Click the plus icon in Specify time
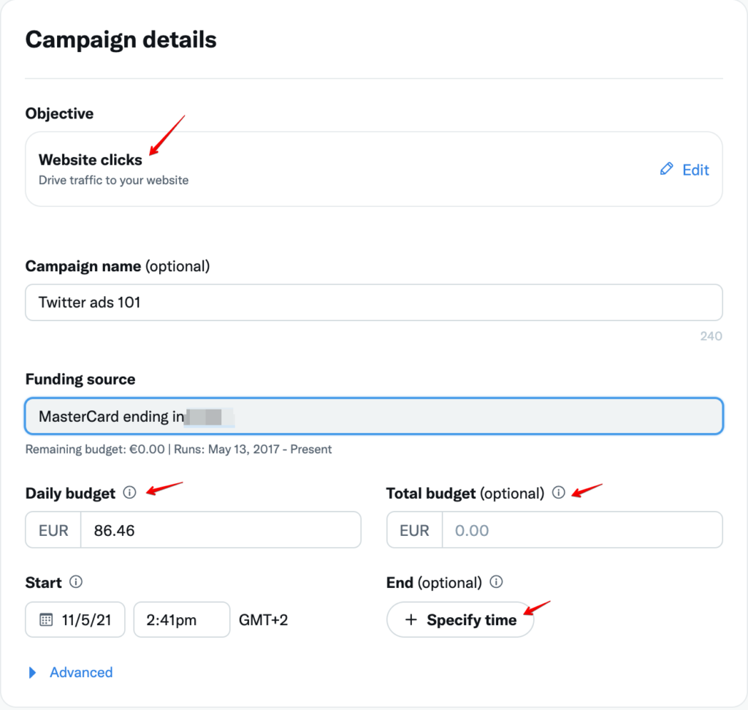This screenshot has width=748, height=710. pos(411,620)
